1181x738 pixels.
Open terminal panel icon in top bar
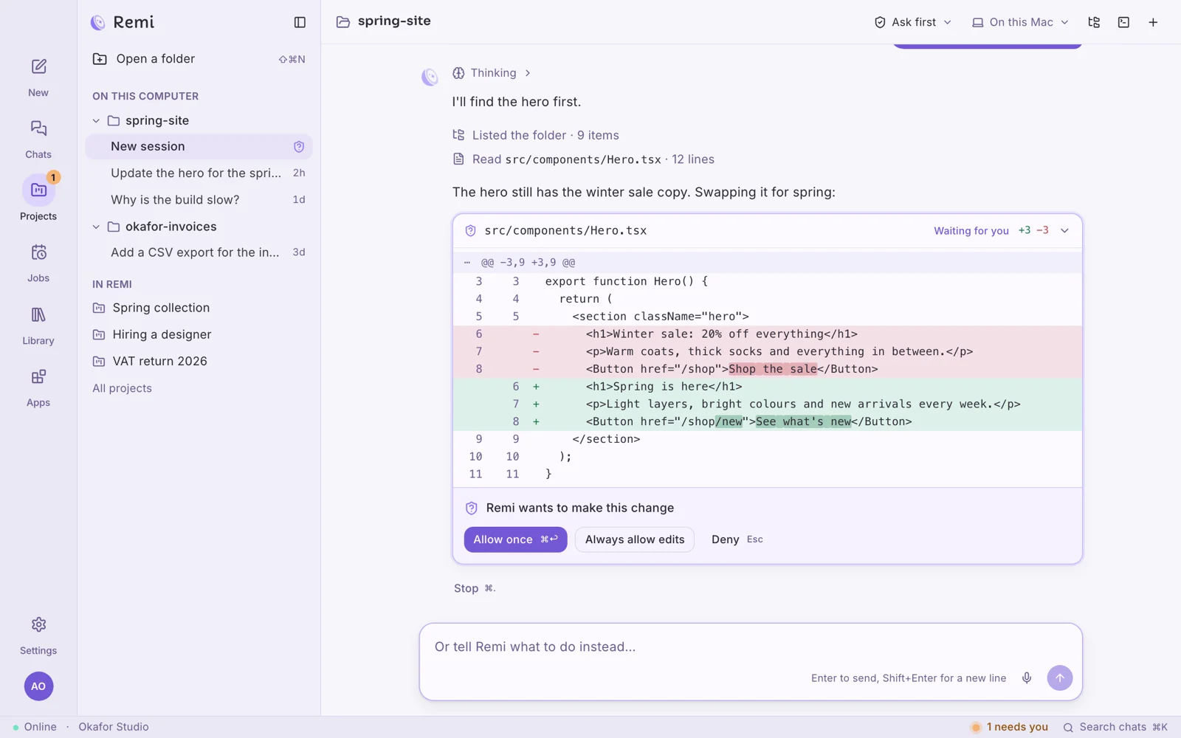pyautogui.click(x=1123, y=22)
